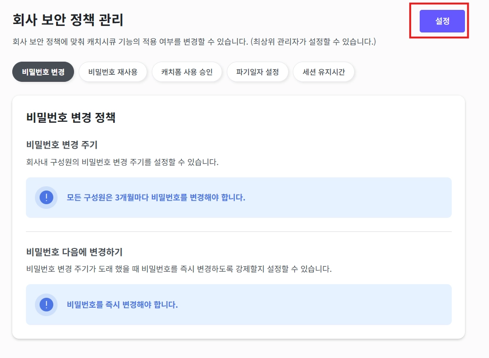Click the divider line between policy sections

[239, 232]
